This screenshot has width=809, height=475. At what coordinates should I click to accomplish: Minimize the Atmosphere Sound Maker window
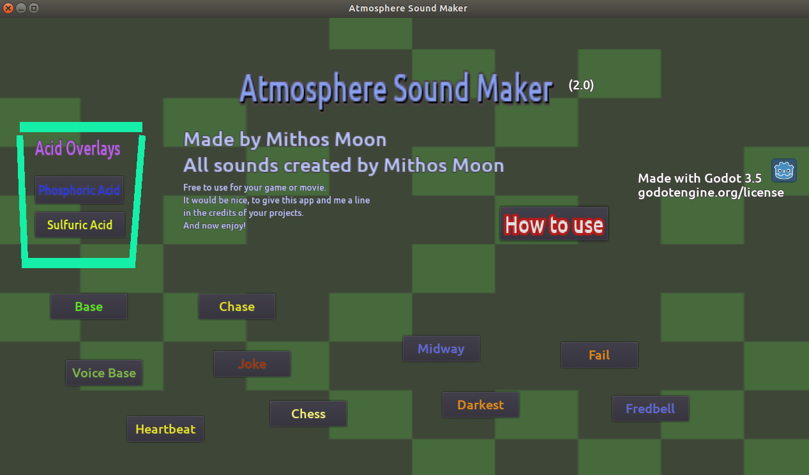[x=19, y=8]
